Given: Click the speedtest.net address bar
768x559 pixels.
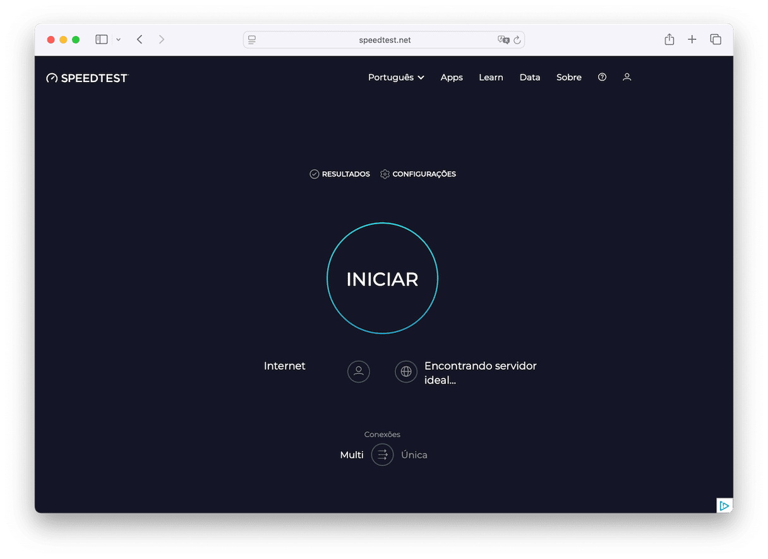Looking at the screenshot, I should [384, 40].
